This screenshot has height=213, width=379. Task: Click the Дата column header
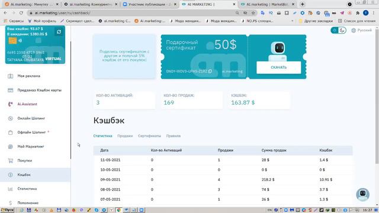coord(104,150)
